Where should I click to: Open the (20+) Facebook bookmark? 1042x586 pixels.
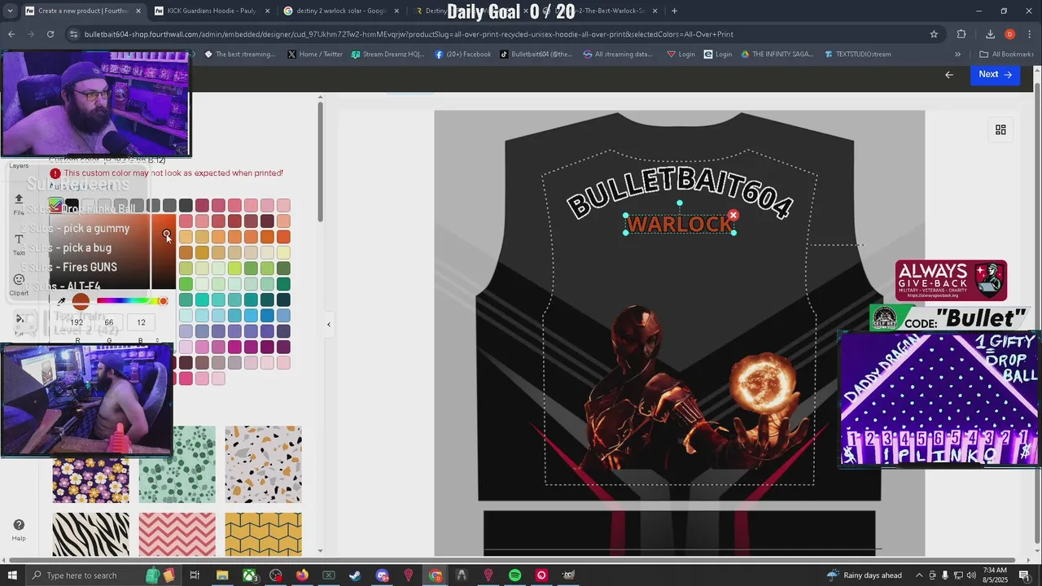pos(463,55)
